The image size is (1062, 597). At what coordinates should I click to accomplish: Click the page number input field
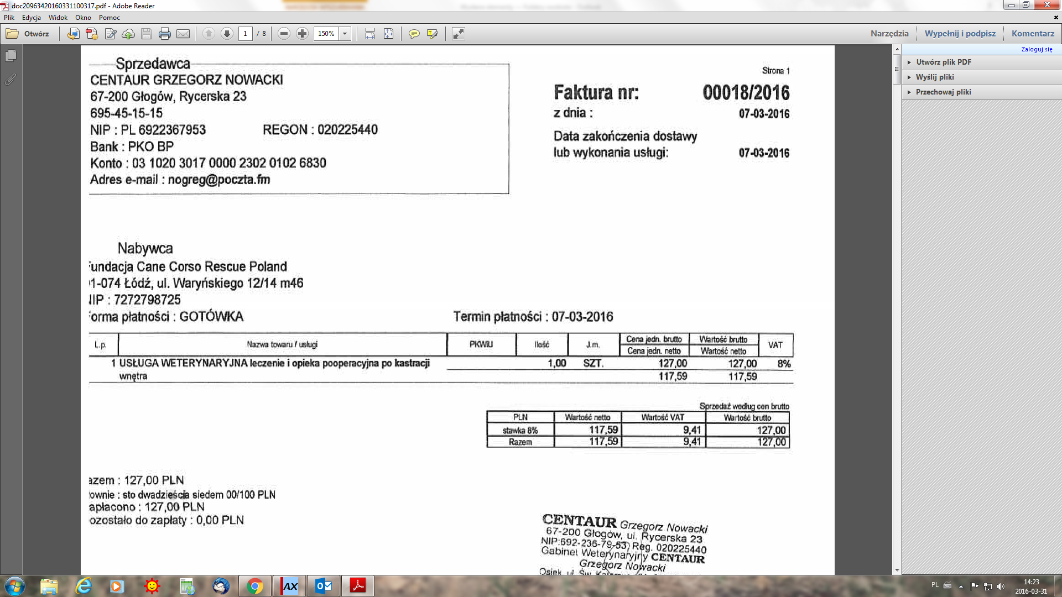(x=246, y=34)
